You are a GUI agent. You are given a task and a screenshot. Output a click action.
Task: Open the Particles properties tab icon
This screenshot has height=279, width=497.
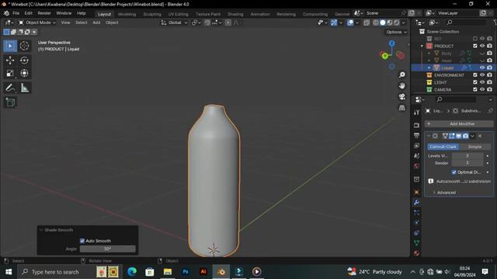416,212
